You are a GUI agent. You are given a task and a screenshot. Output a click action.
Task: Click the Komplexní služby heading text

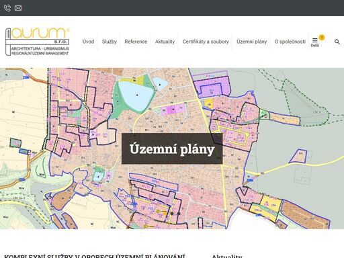point(94,256)
